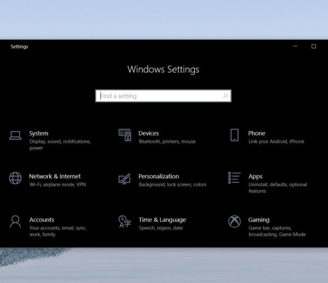Open the Devices category label
This screenshot has width=328, height=283.
(x=149, y=134)
